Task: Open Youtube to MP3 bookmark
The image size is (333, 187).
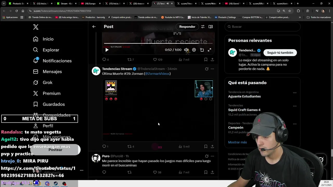Action: pos(173,17)
